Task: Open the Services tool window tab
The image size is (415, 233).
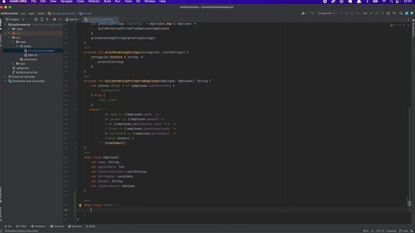Action: click(75, 227)
